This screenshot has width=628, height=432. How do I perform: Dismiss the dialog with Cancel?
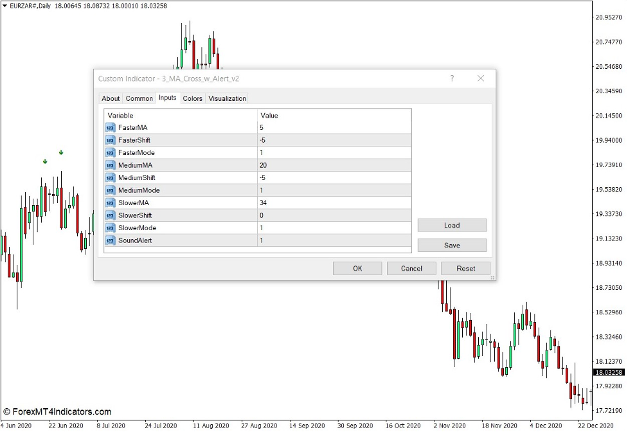click(x=411, y=268)
